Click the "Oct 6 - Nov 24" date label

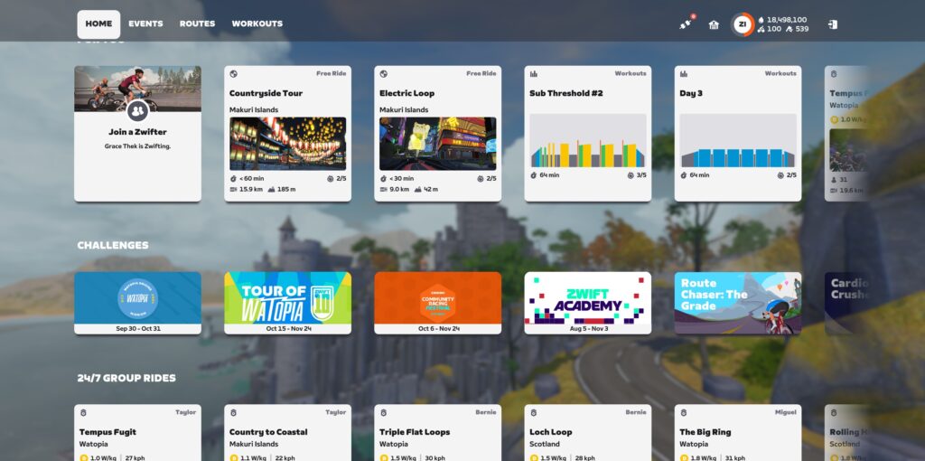click(438, 329)
